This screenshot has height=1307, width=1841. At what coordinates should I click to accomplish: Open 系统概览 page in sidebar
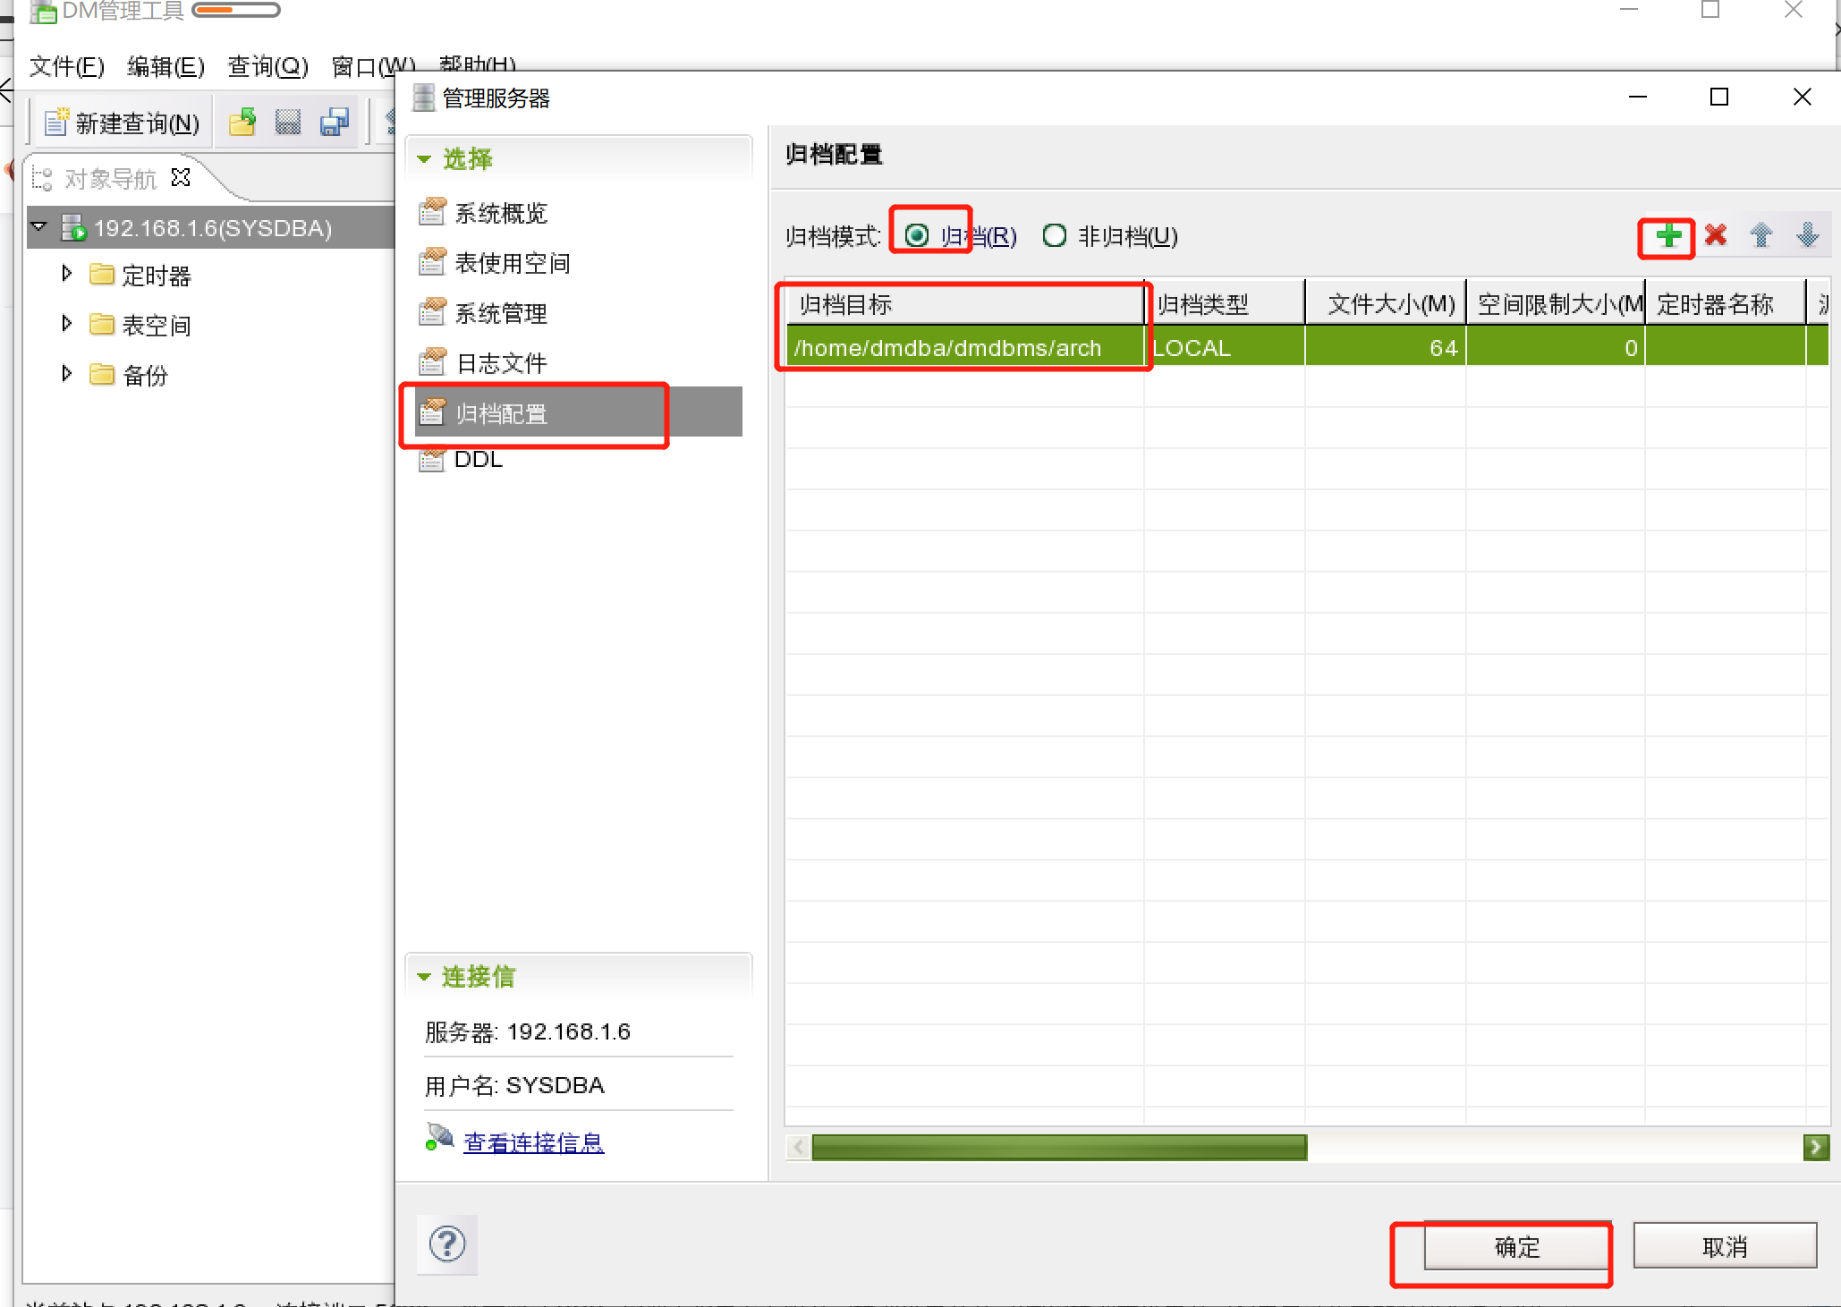[500, 213]
